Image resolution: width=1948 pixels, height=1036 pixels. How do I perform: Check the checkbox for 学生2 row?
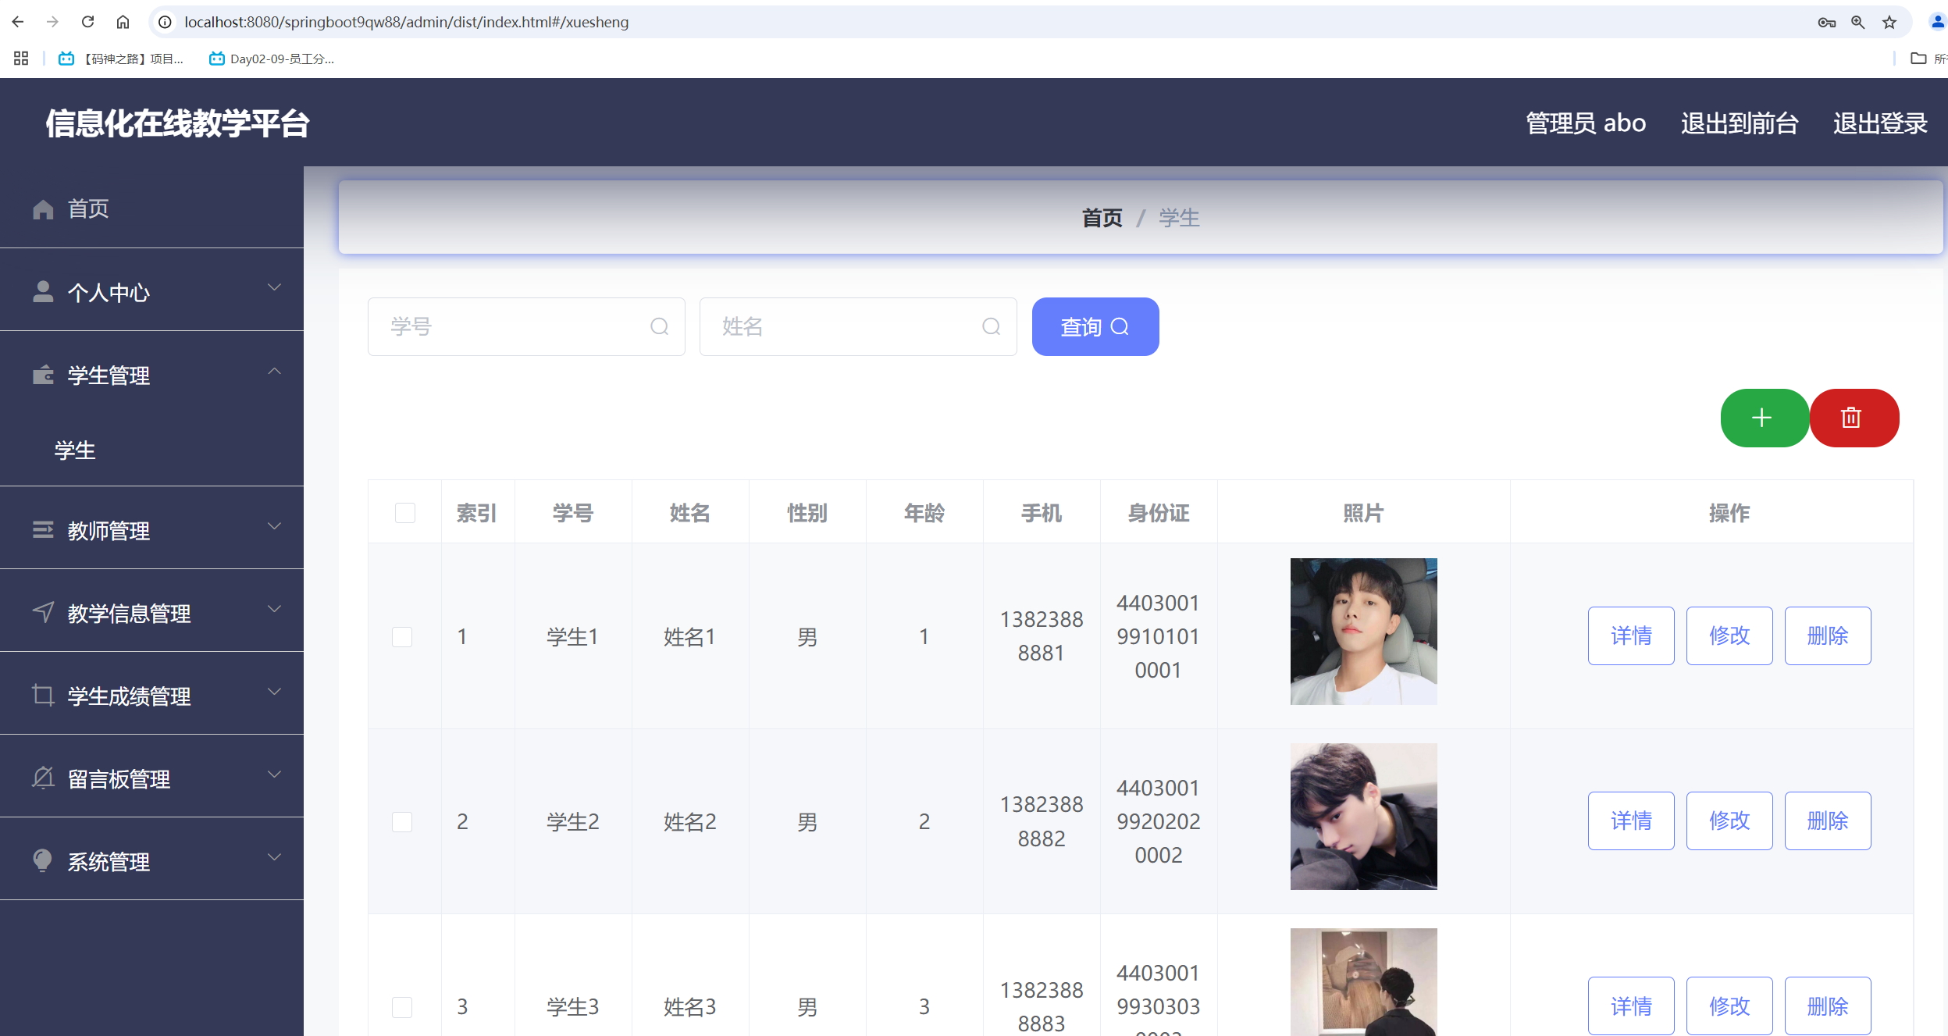pyautogui.click(x=402, y=821)
